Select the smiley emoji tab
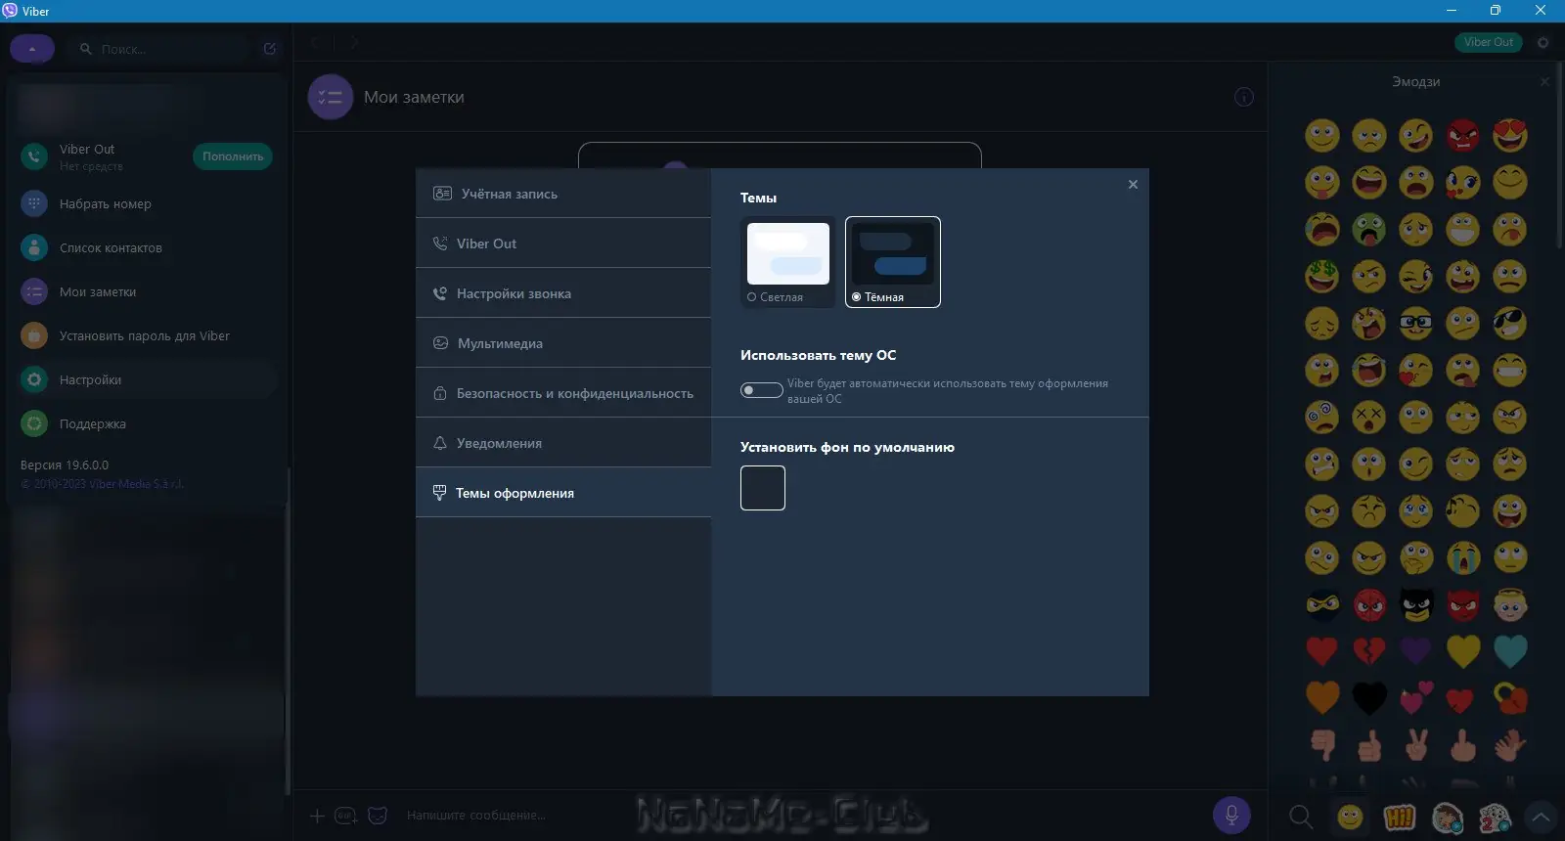 point(1350,817)
